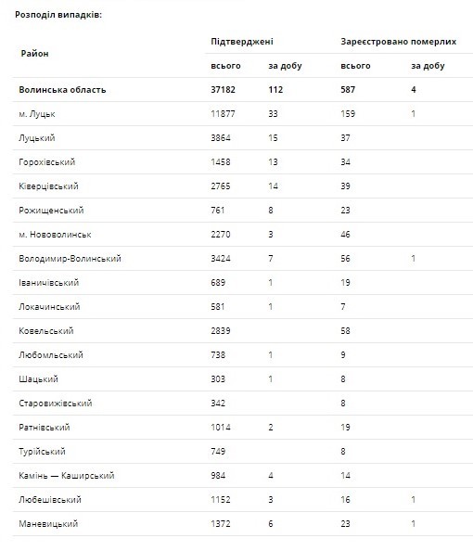
Task: Click the Володимир-Волинський district name
Action: pos(70,259)
